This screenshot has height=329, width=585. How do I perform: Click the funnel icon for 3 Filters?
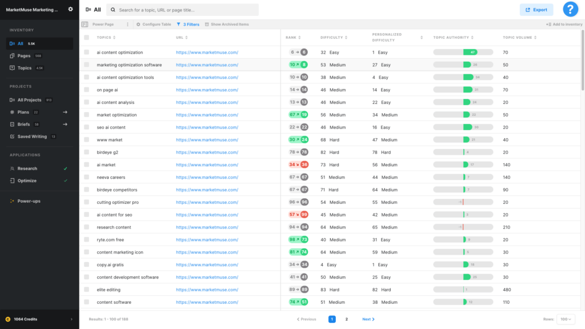[x=179, y=24]
